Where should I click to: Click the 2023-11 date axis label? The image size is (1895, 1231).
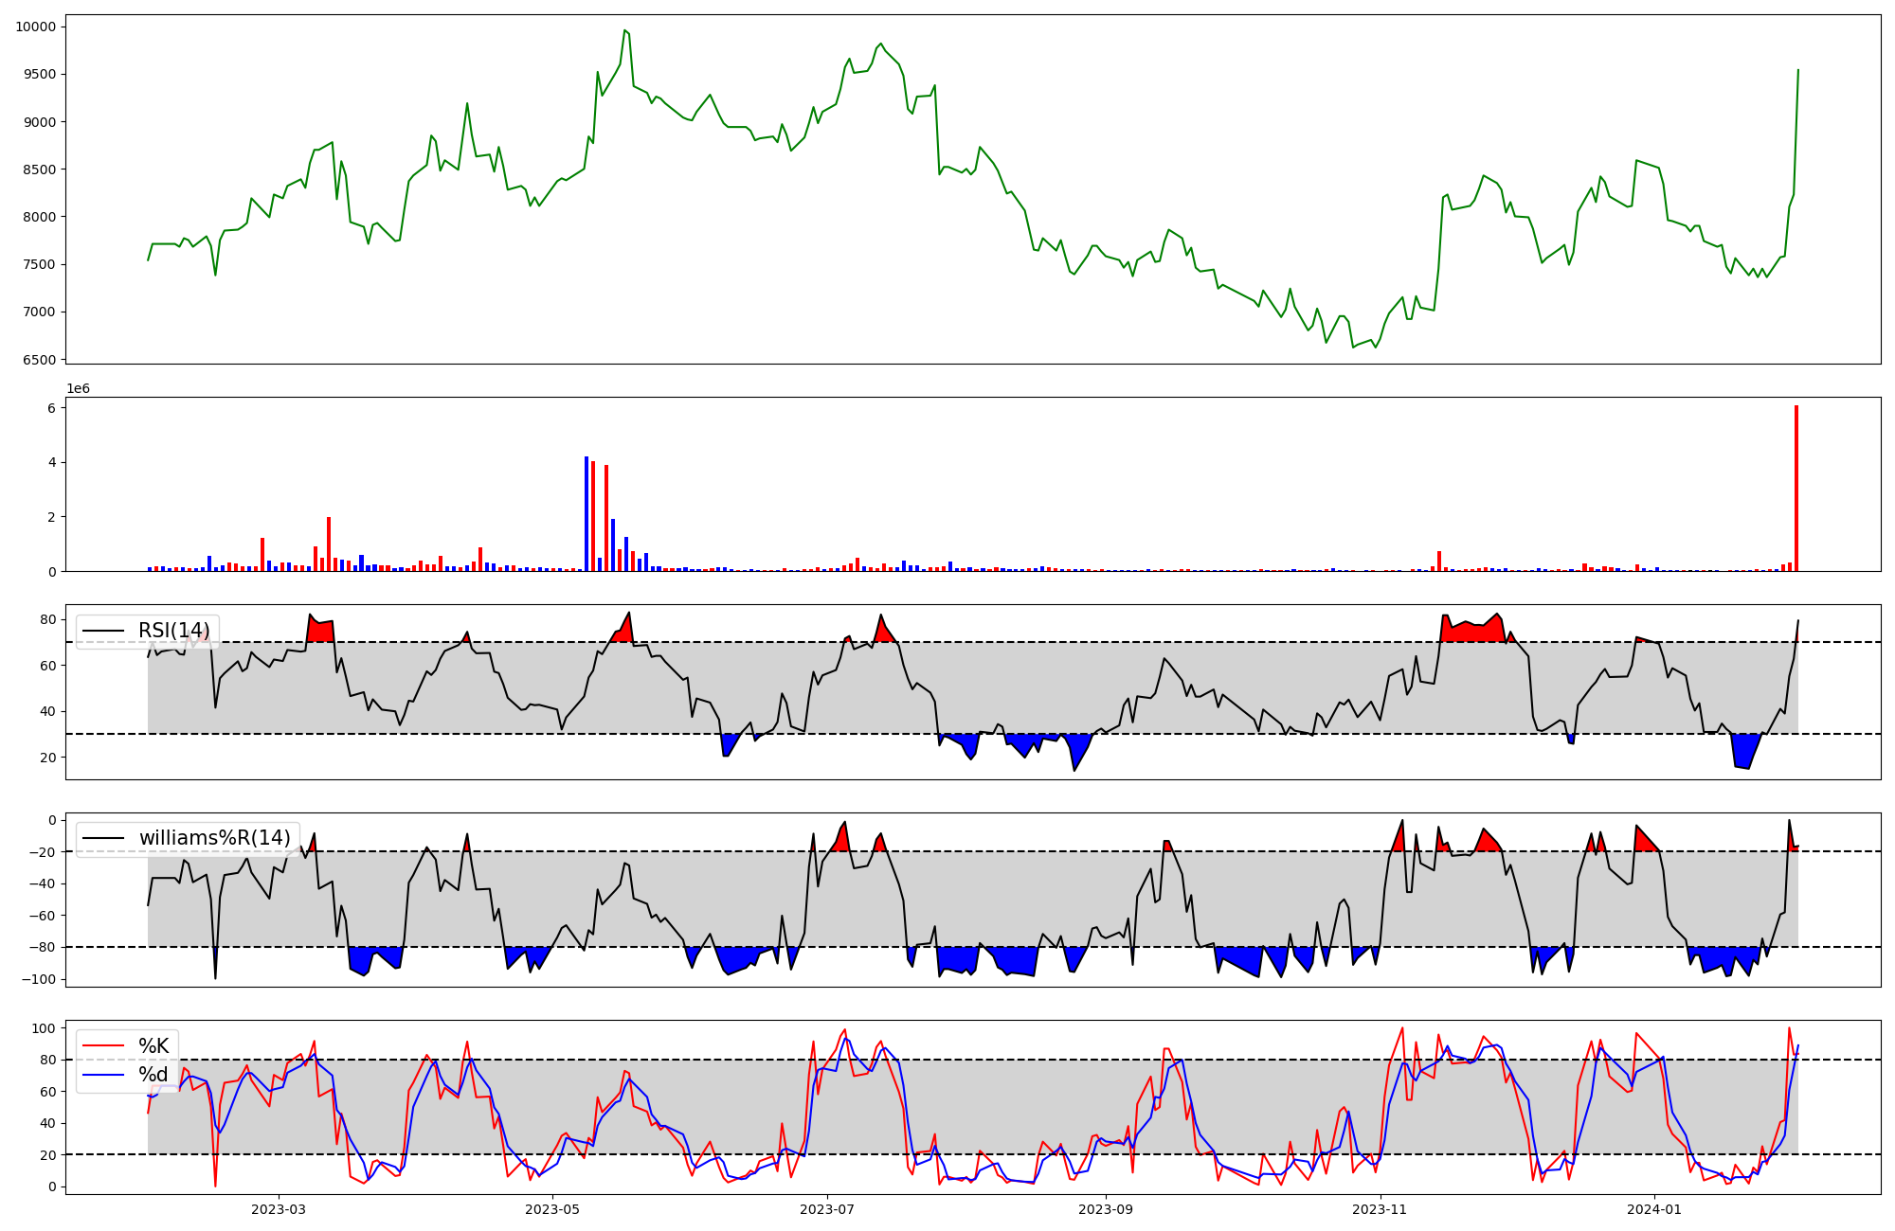click(x=1381, y=1209)
